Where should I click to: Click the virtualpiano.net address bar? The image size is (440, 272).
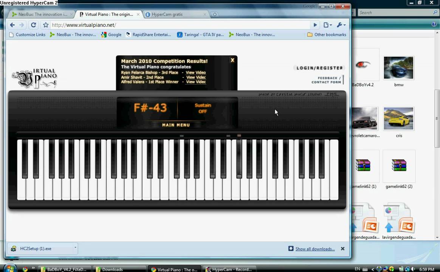pos(180,25)
